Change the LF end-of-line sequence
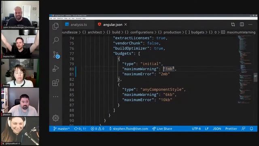 click(207, 129)
